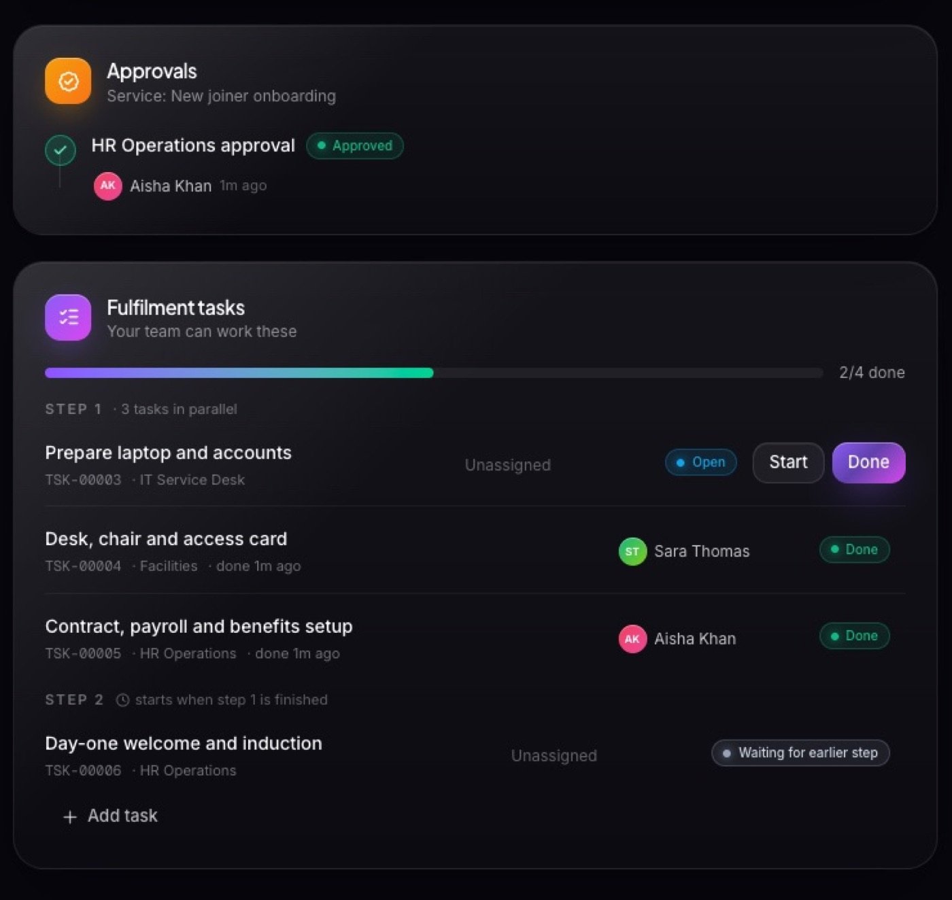Click the STEP 2 label
952x900 pixels.
click(x=74, y=700)
